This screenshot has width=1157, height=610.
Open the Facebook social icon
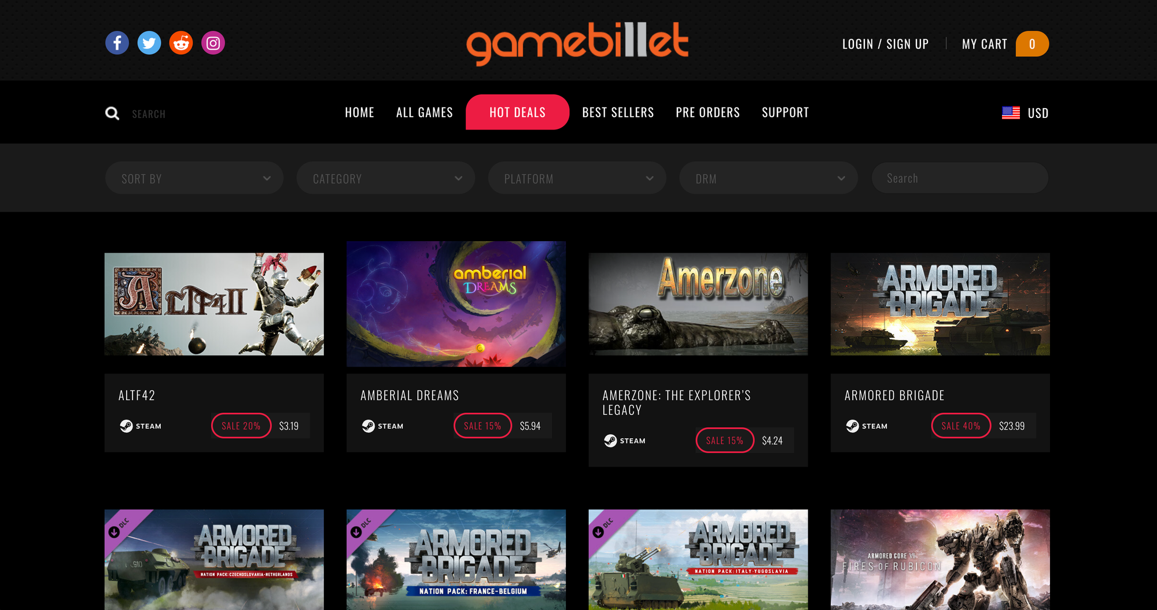(117, 43)
